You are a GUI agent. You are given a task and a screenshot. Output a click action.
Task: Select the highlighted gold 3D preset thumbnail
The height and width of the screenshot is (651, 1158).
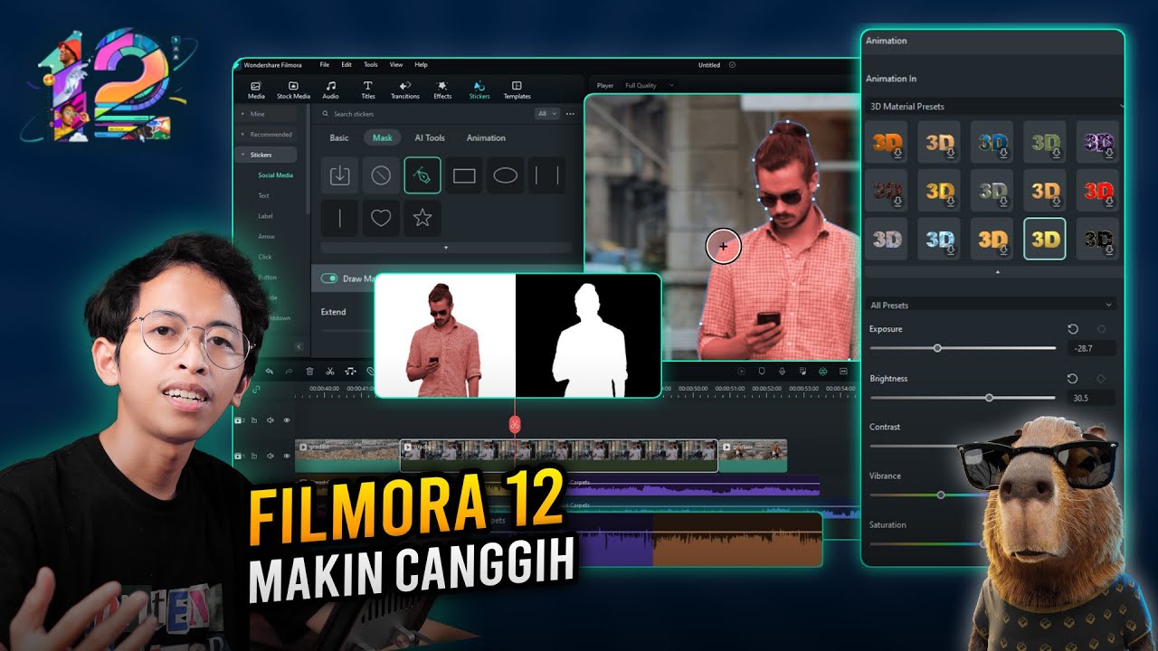click(1045, 240)
